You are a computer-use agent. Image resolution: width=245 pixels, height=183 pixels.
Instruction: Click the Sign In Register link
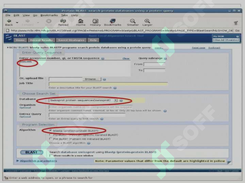point(226,40)
